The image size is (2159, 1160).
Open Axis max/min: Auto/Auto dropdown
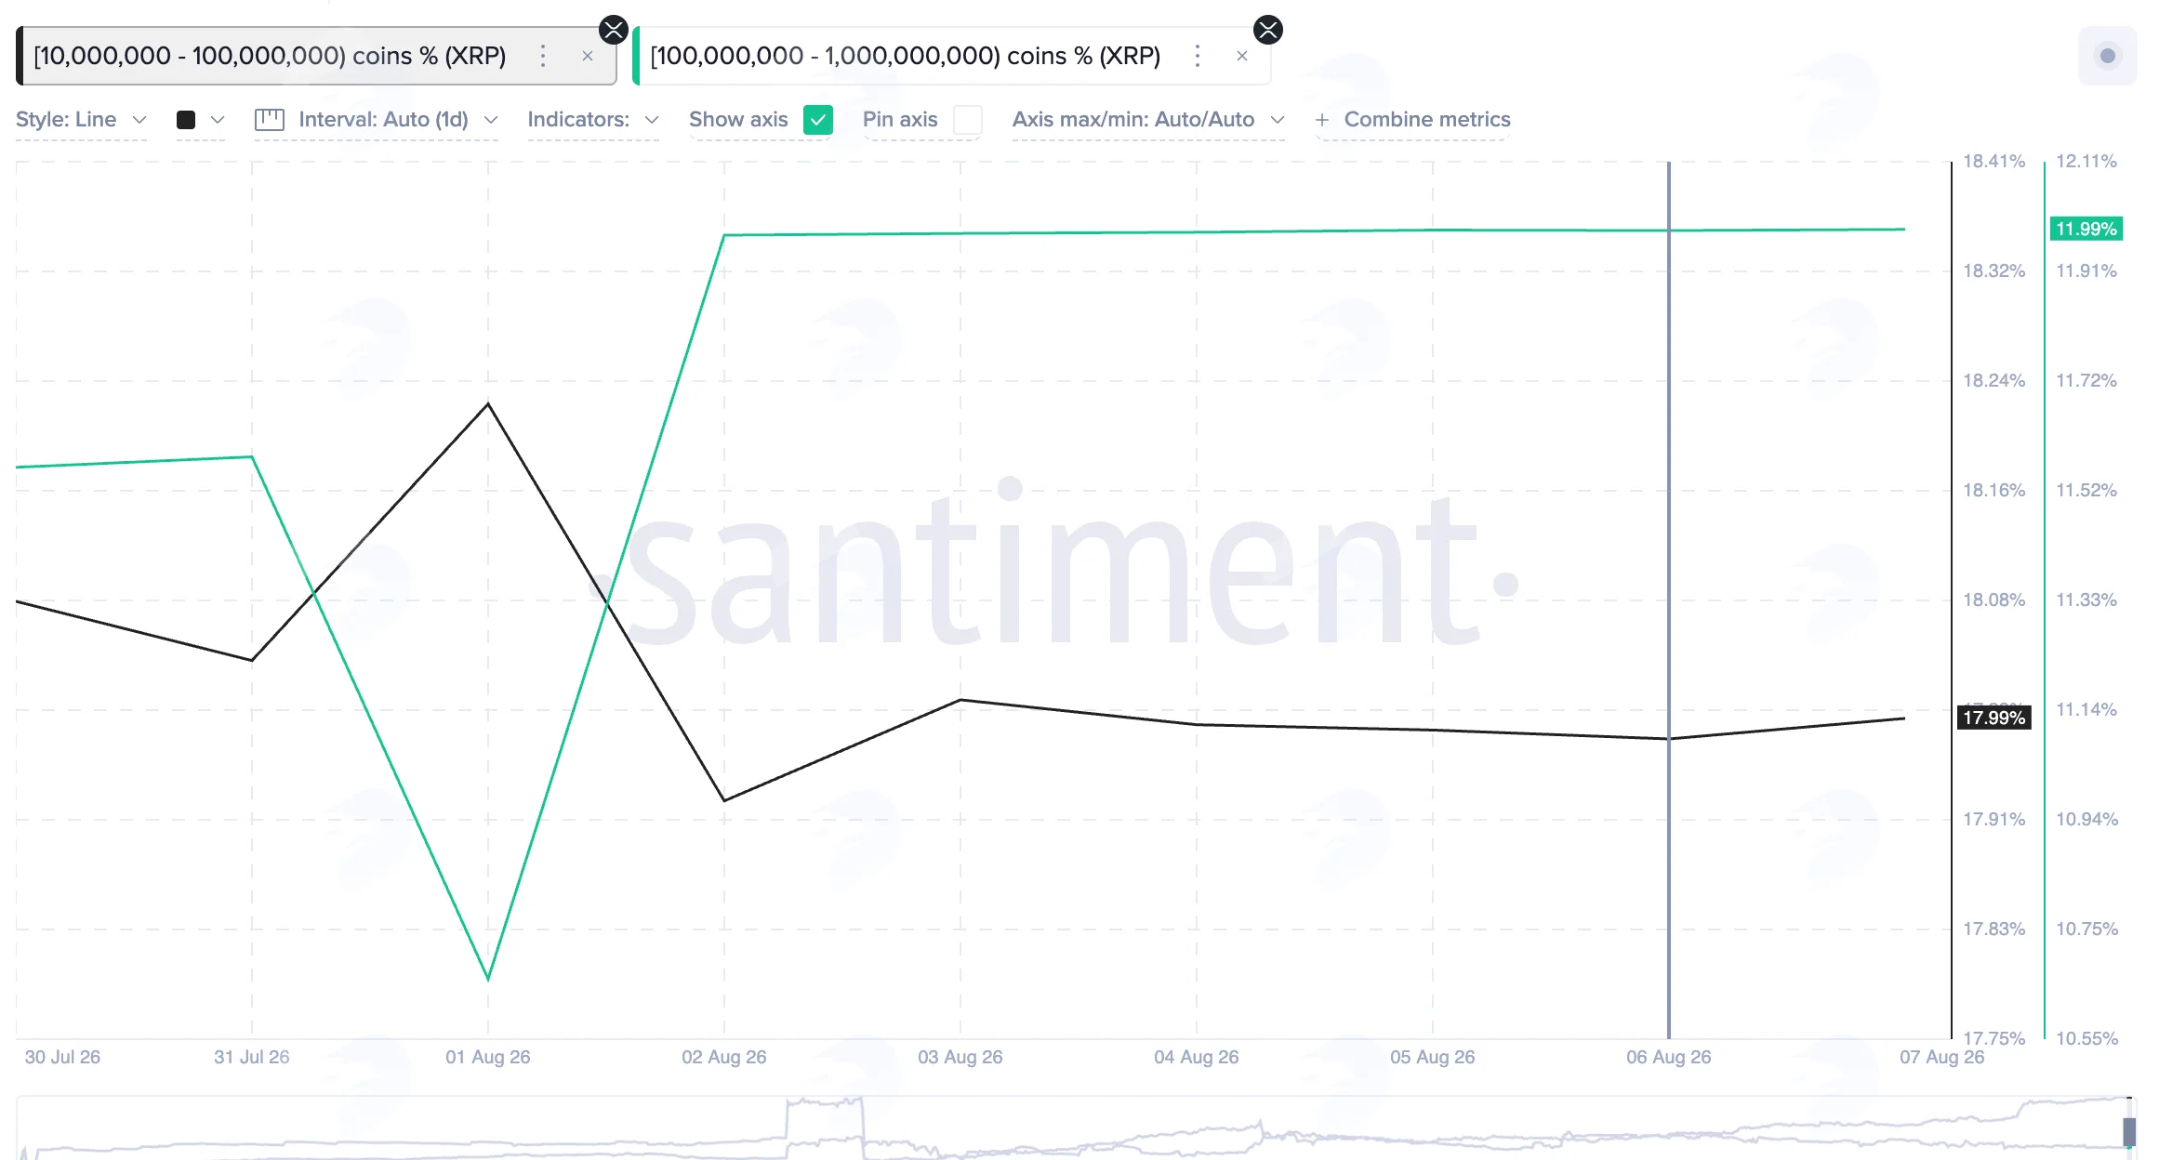(x=1148, y=120)
